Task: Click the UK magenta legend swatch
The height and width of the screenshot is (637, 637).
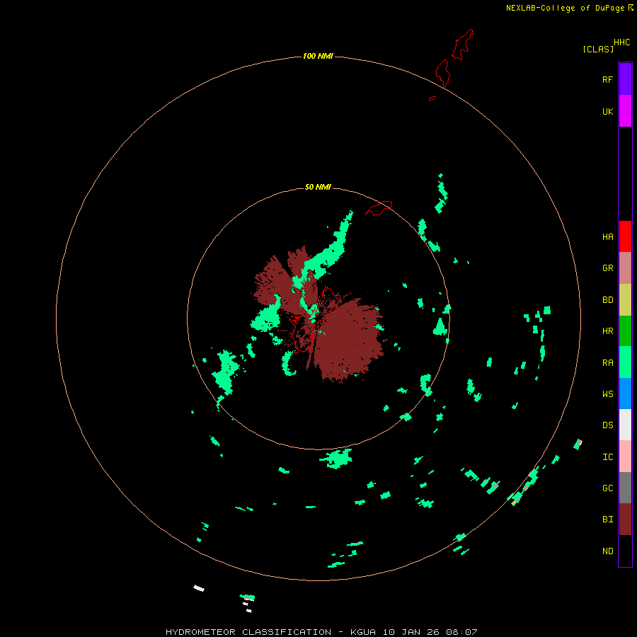Action: [625, 111]
